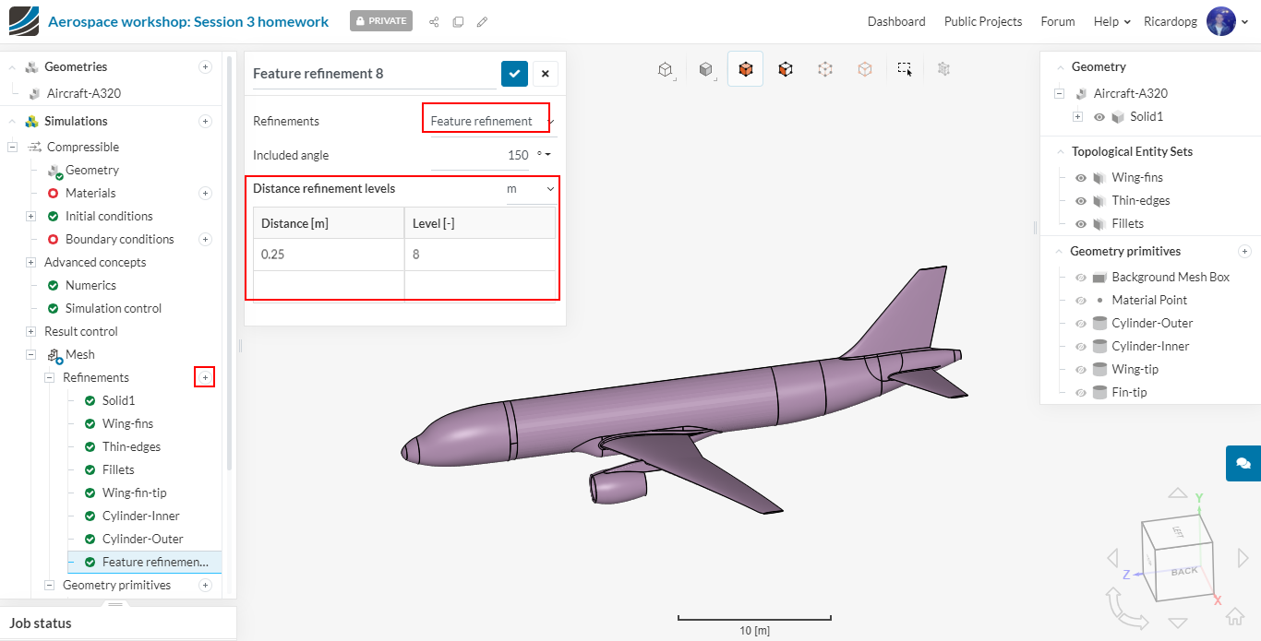Open the Refinements type dropdown
Image resolution: width=1261 pixels, height=641 pixels.
point(493,121)
